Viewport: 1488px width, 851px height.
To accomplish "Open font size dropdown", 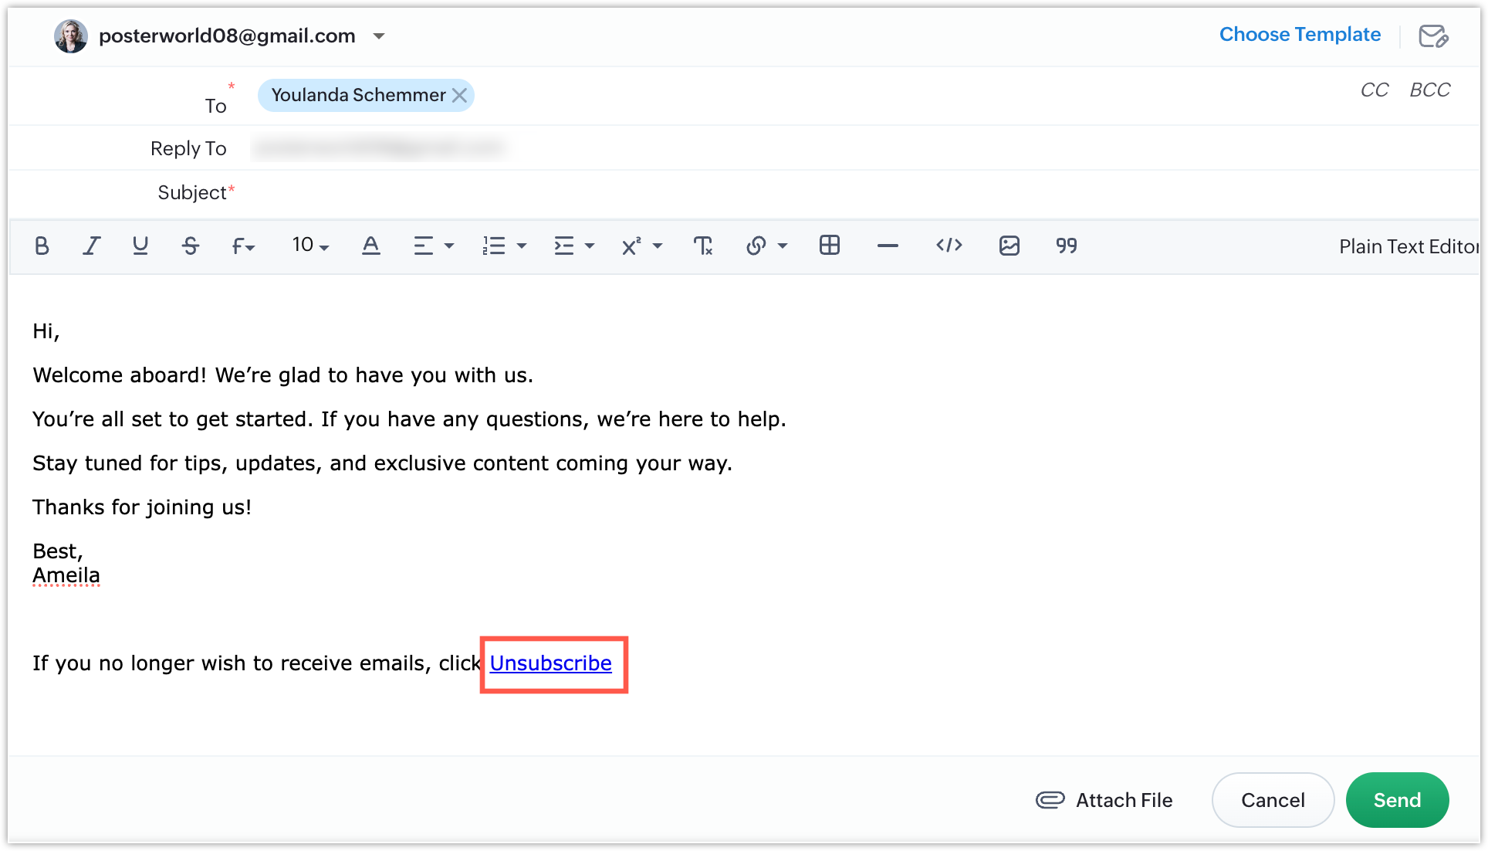I will (310, 246).
